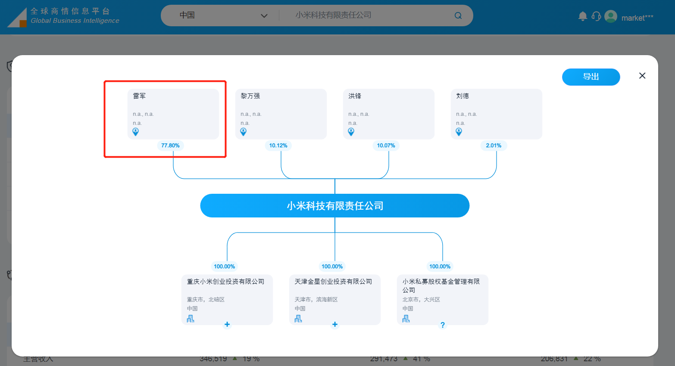This screenshot has height=366, width=675.
Task: Click location text 天津市，滨海新区
Action: pos(316,299)
